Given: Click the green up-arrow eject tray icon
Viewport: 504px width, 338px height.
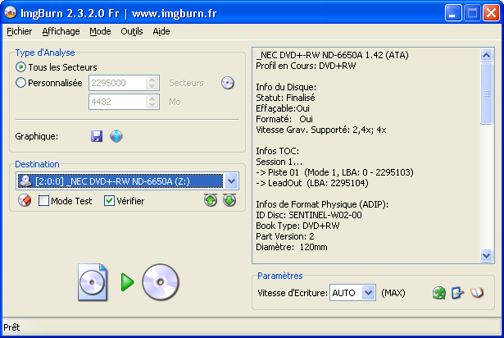Looking at the screenshot, I should pos(211,200).
